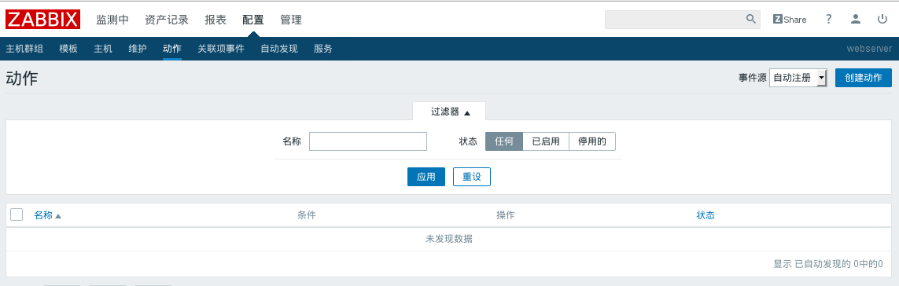Go to the 动作 submenu
The width and height of the screenshot is (899, 286).
[172, 49]
